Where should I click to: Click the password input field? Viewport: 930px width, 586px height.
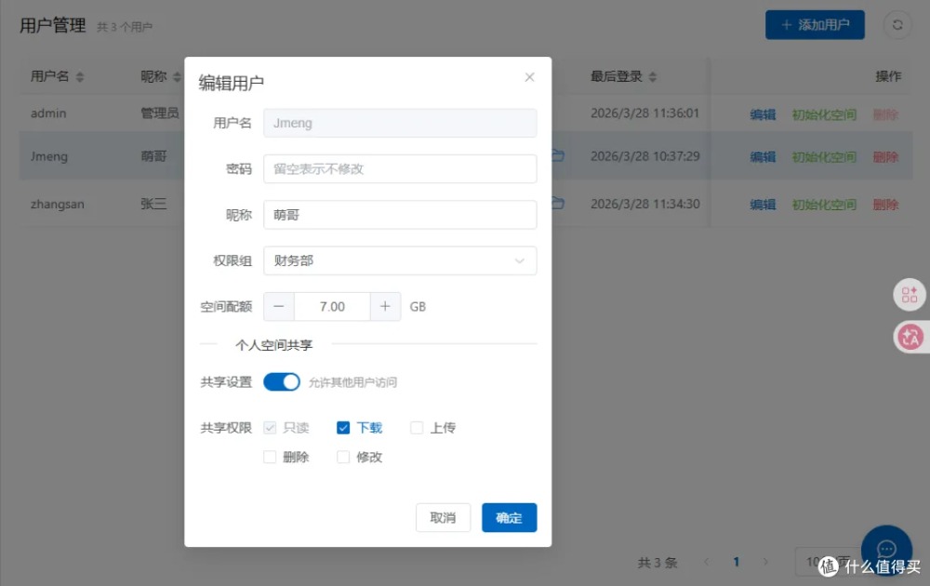[400, 169]
